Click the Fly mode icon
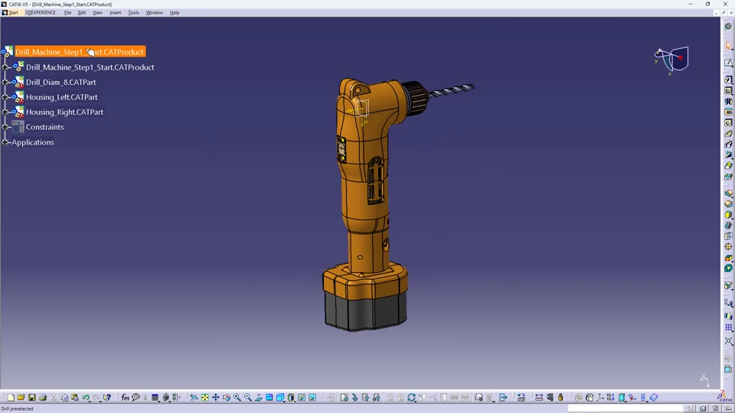Image resolution: width=735 pixels, height=413 pixels. 194,398
